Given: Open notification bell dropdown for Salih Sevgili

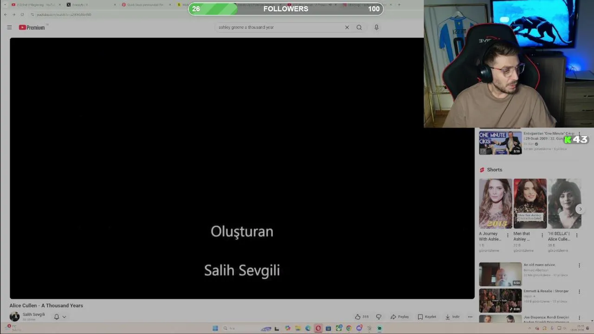Looking at the screenshot, I should [60, 317].
